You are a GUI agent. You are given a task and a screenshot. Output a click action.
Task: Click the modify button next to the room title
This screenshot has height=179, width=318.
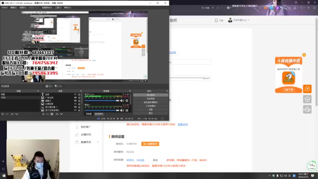coord(155,160)
